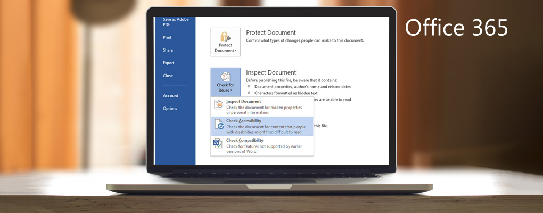The image size is (543, 213).
Task: Click the Check for Issues document icon
Action: [225, 77]
